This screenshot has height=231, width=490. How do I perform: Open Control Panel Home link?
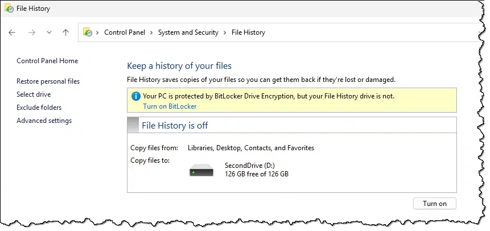pos(47,61)
